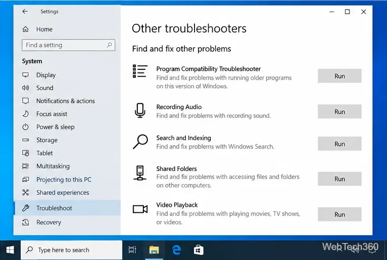Select the Storage sidebar item

(x=47, y=140)
